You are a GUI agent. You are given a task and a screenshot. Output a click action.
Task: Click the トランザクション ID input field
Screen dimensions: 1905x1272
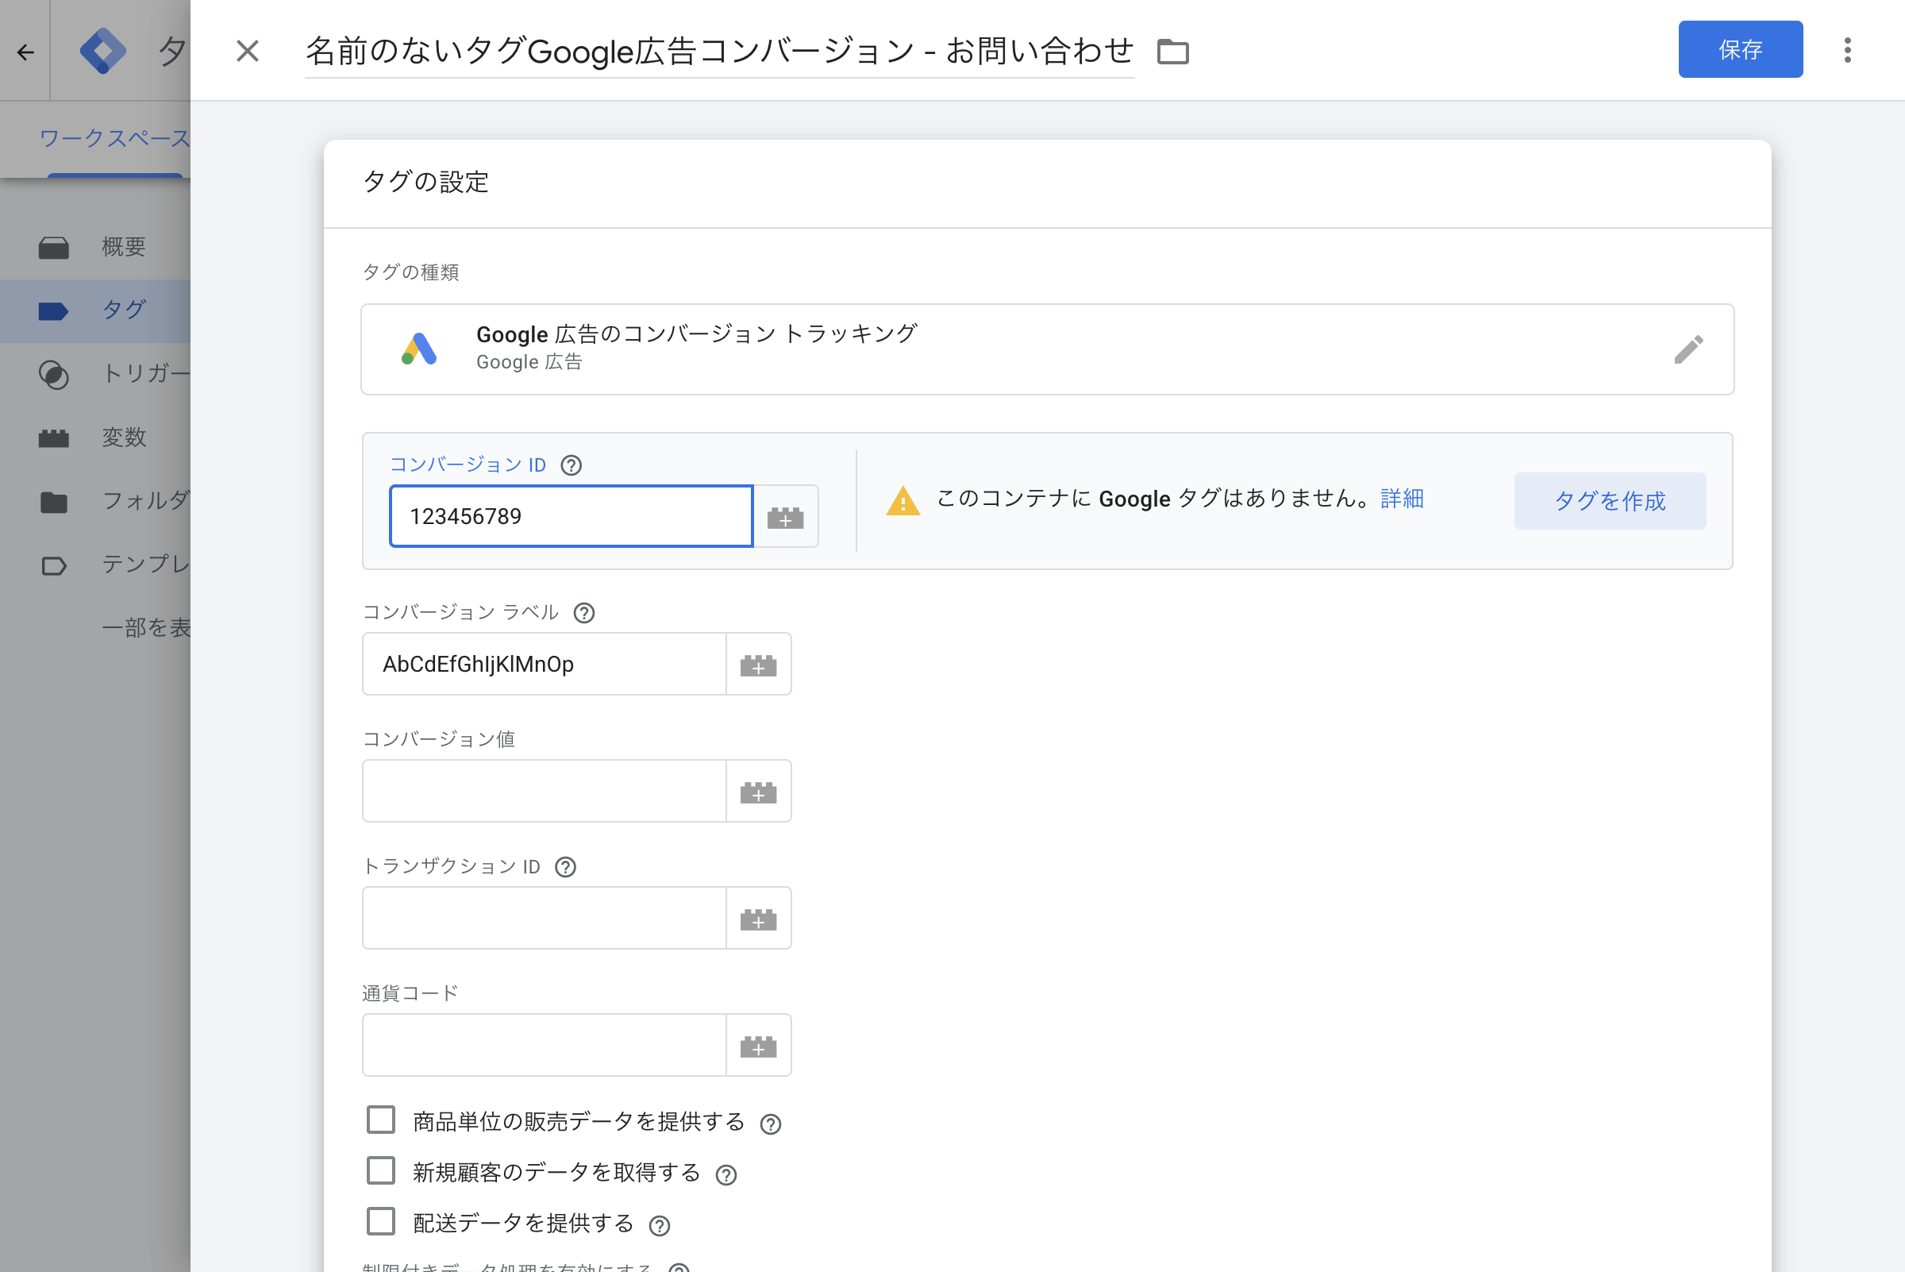coord(545,919)
